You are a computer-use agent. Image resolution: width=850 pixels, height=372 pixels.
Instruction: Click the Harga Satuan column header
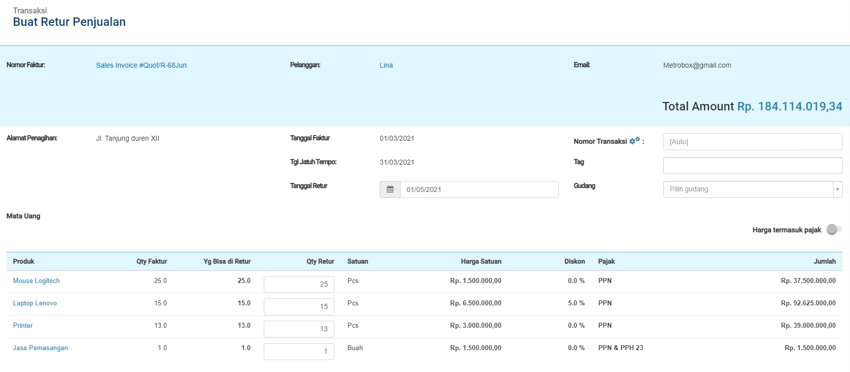[481, 262]
